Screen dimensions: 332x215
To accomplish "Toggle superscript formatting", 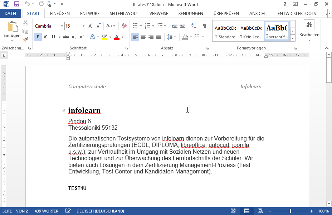I will click(x=82, y=37).
